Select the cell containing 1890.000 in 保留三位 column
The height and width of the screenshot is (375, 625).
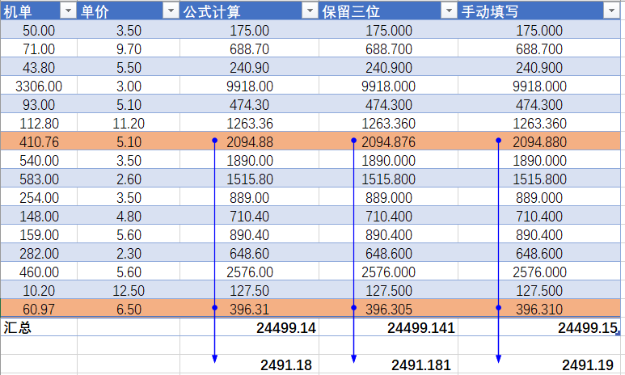(388, 160)
